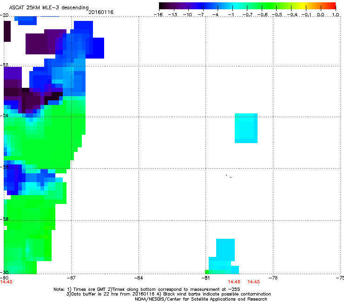This screenshot has height=302, width=344.
Task: Click the "0.0" color scale label
Action: (x=321, y=15)
